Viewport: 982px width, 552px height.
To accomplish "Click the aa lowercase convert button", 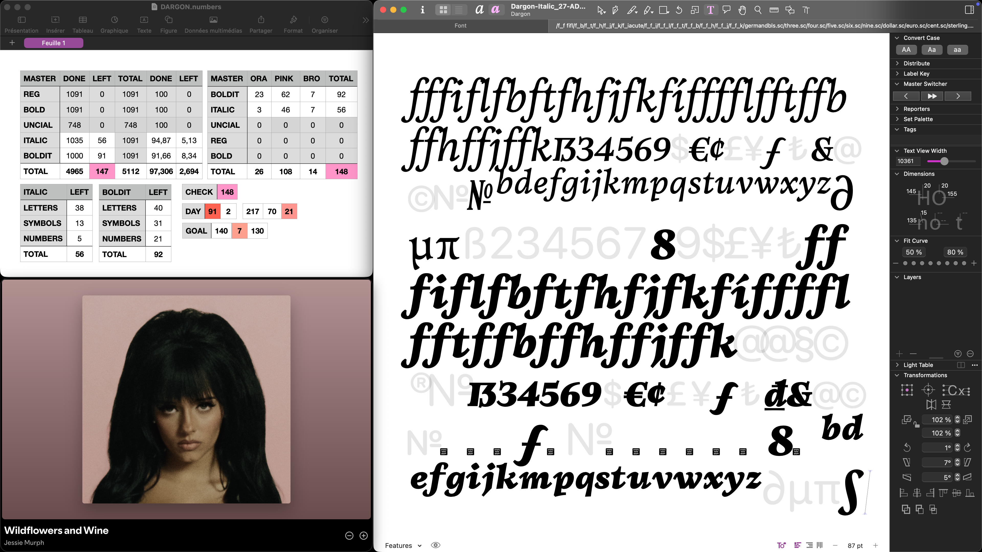I will tap(957, 50).
